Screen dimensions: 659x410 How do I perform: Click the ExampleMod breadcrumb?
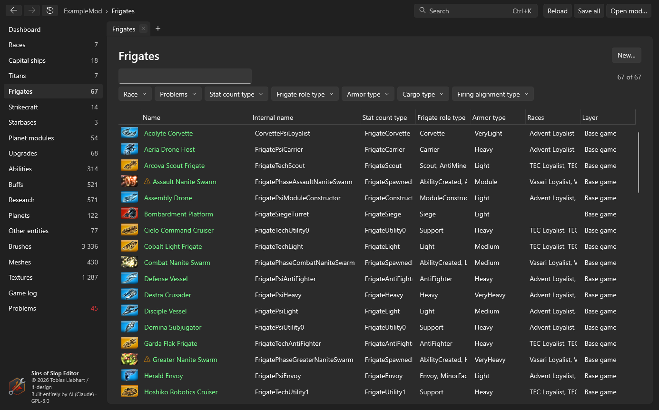point(83,11)
